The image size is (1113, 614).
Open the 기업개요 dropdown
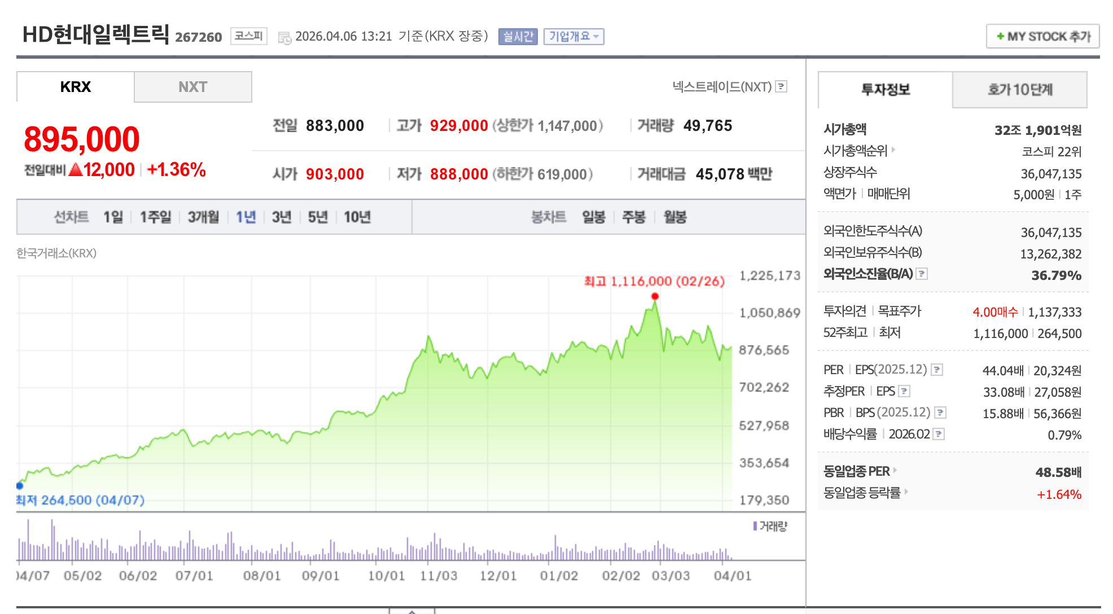point(573,37)
